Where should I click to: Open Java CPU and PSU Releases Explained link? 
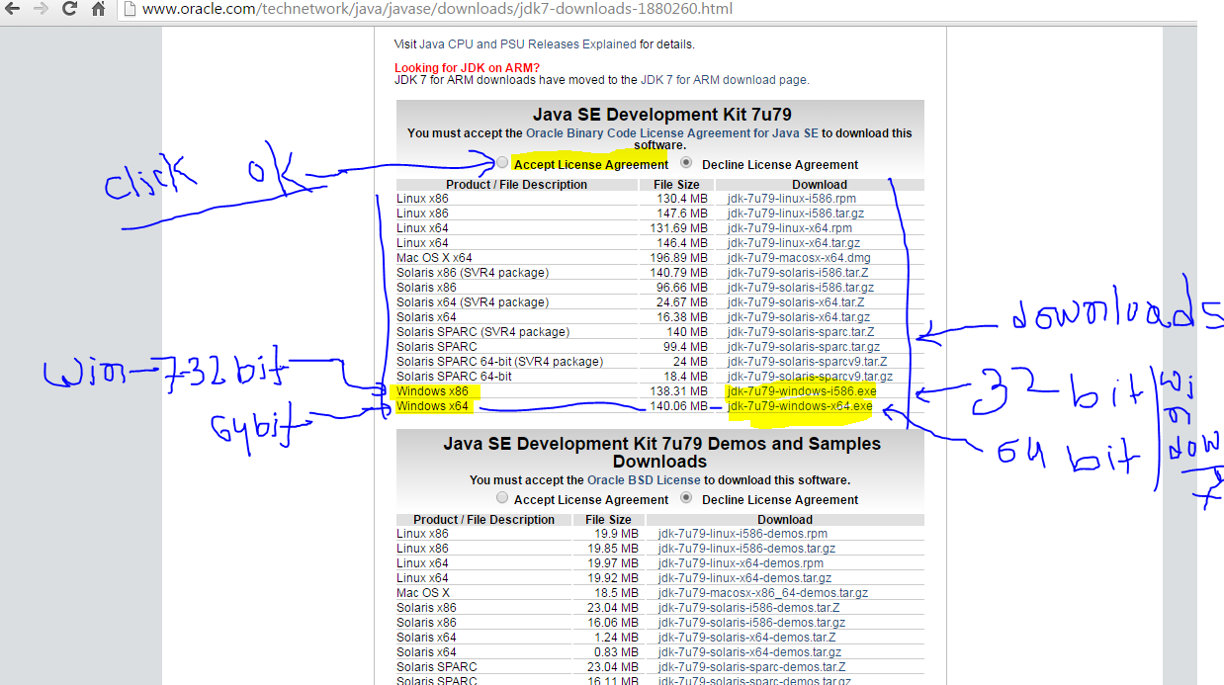point(528,43)
